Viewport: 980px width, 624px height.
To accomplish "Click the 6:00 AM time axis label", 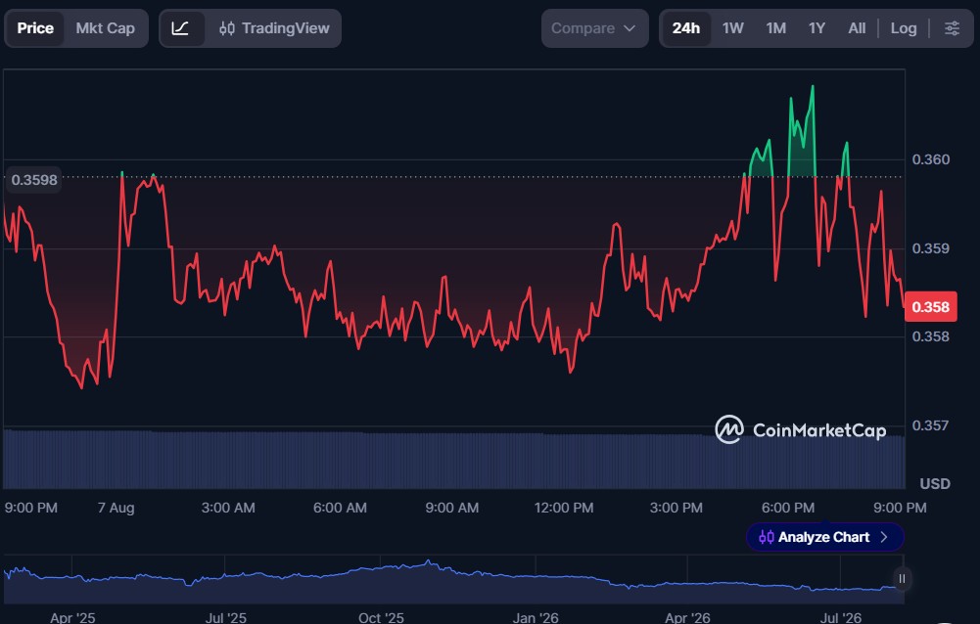I will coord(340,508).
